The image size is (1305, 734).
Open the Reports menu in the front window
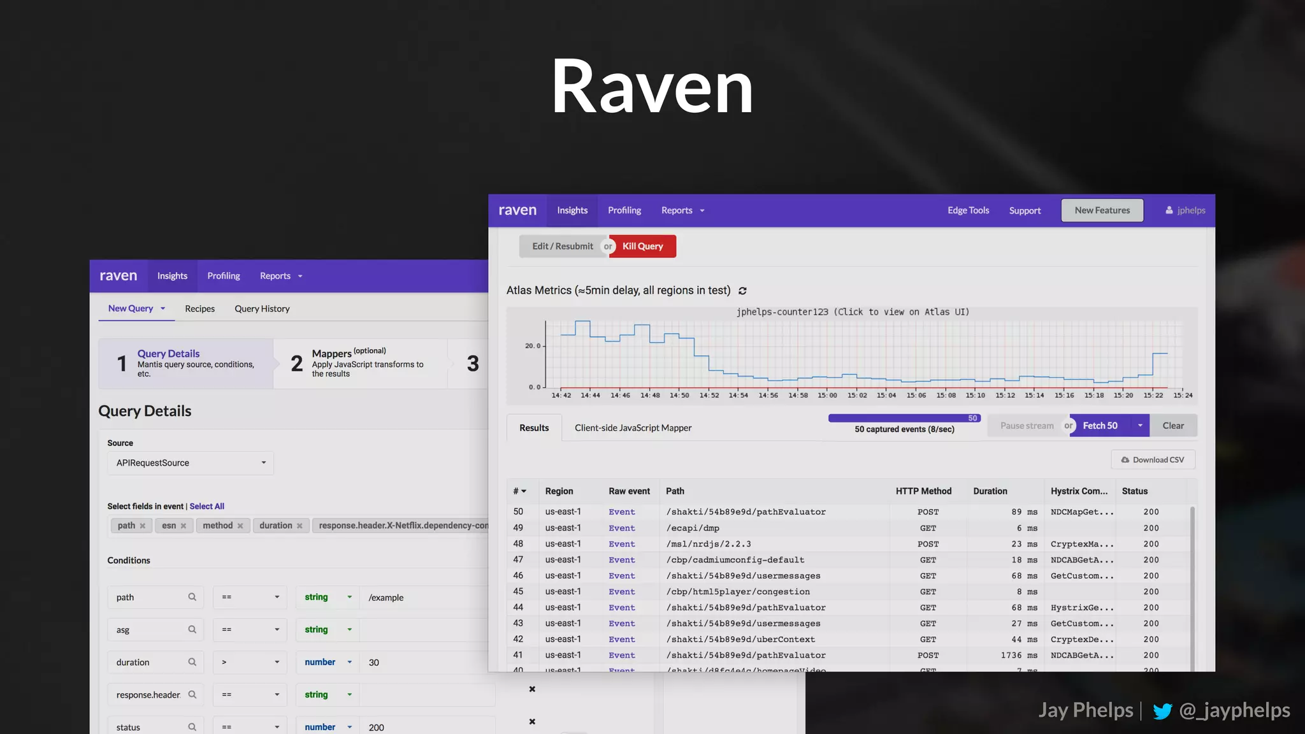coord(683,210)
